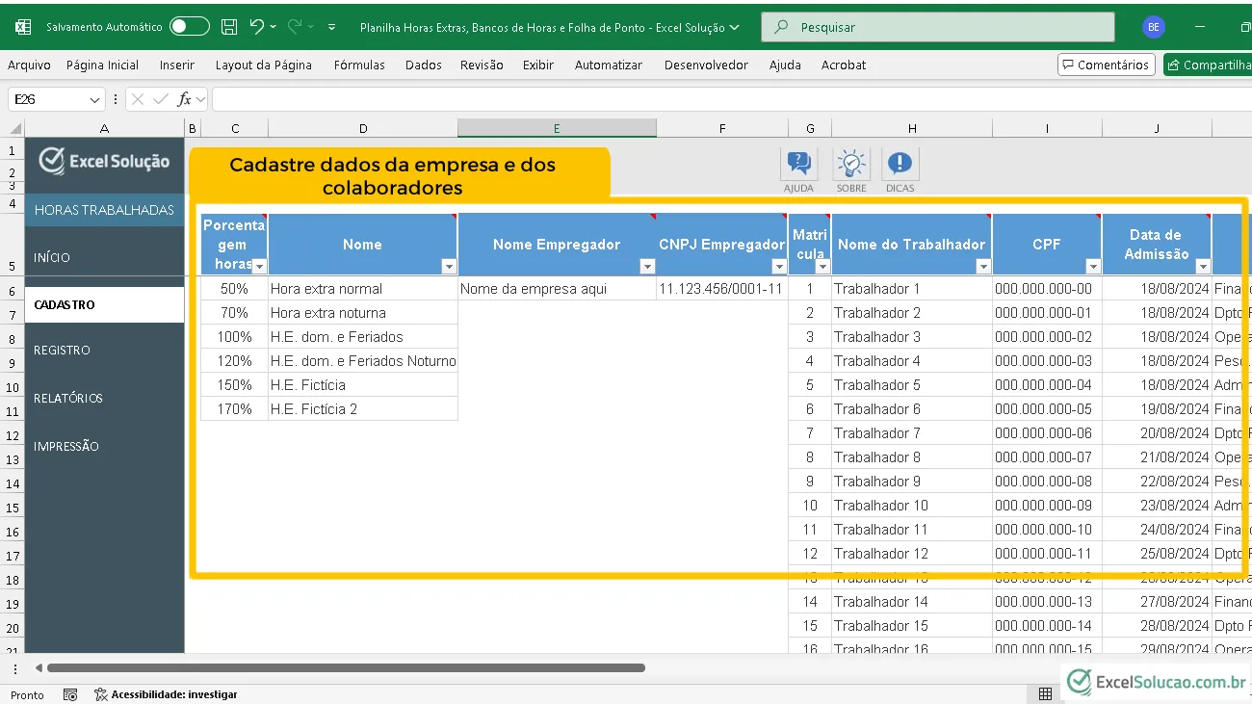Click the AJUDA help icon
The height and width of the screenshot is (704, 1252).
click(x=798, y=165)
